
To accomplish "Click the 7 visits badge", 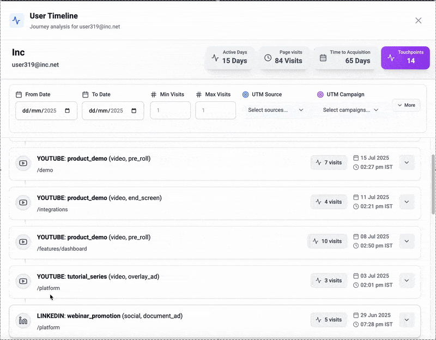I will [329, 162].
